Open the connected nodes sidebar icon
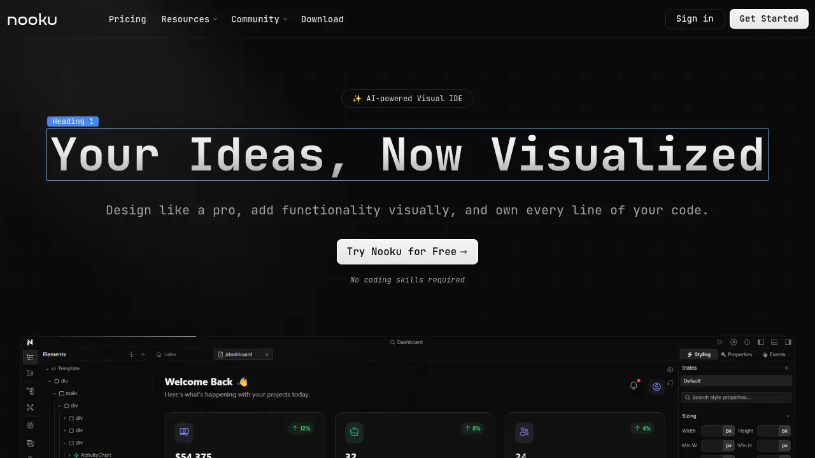The image size is (815, 458). 30,408
